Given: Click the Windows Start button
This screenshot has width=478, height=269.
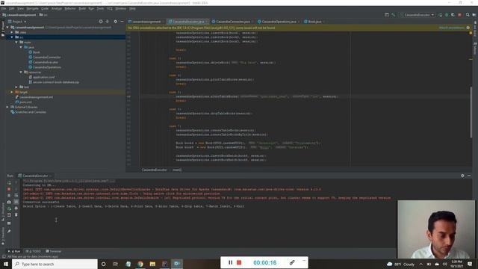Looking at the screenshot, I should (x=6, y=264).
